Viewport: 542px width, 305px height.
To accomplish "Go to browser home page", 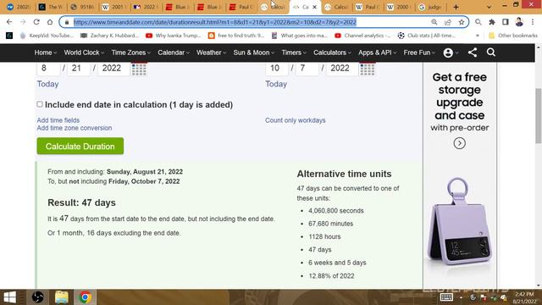I will [x=50, y=22].
